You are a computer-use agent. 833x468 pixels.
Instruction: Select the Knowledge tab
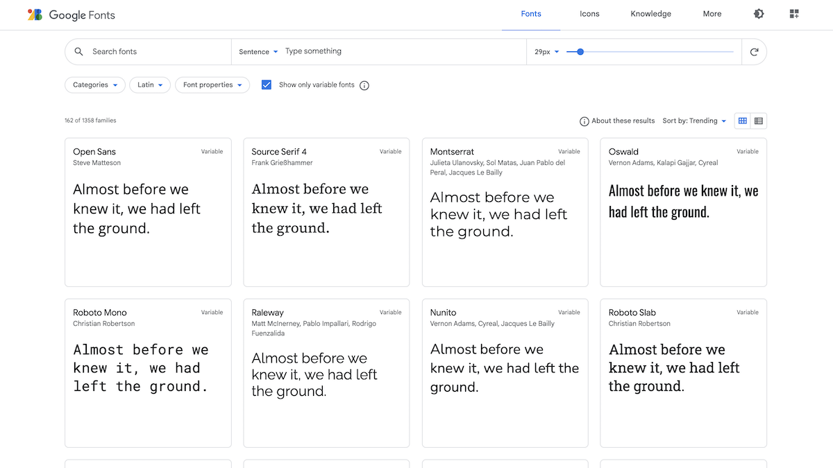click(x=650, y=14)
